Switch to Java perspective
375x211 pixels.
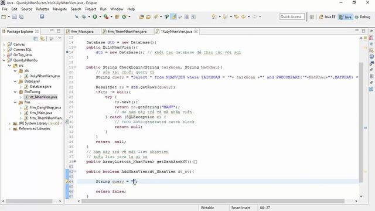tap(345, 17)
